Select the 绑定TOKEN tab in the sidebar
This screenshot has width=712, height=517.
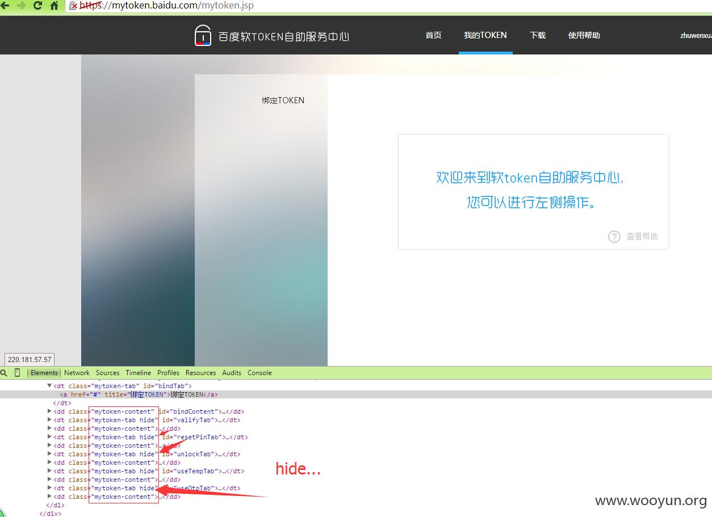[x=283, y=100]
